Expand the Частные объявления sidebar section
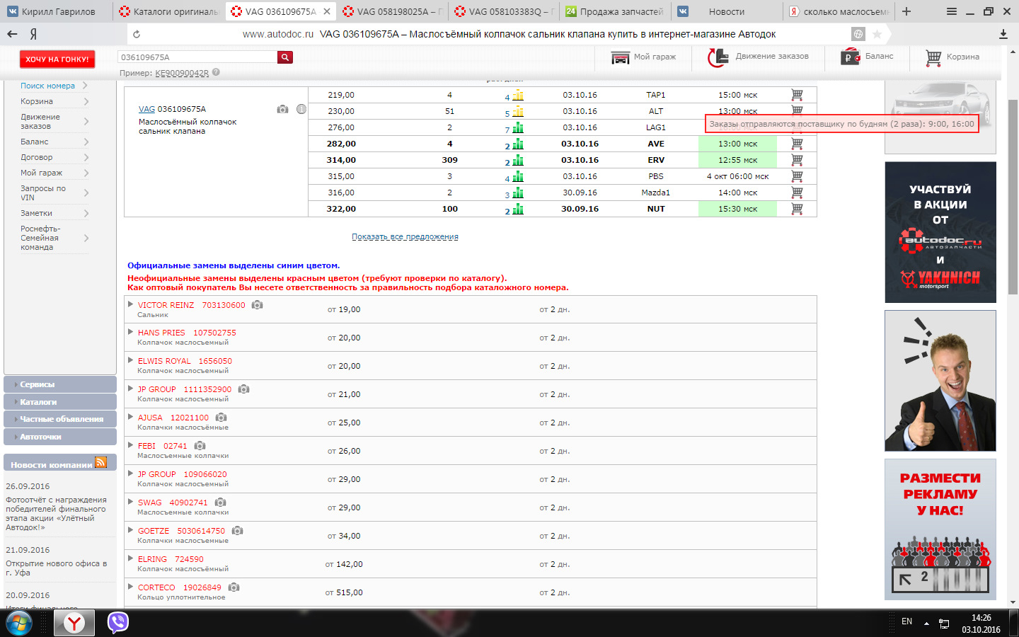Screen dimensions: 1019x637 click(x=60, y=419)
